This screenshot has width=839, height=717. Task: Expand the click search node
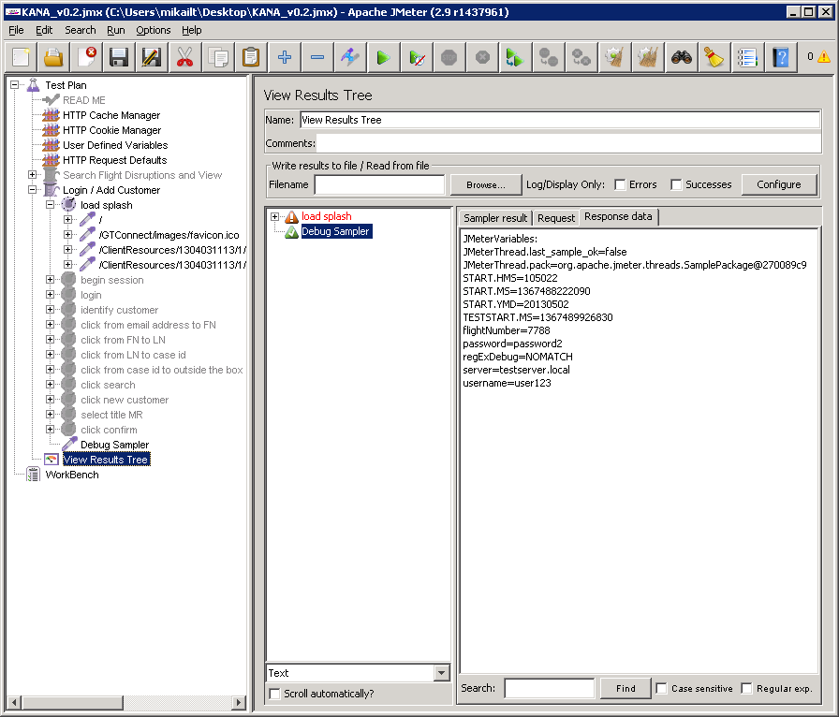tap(50, 384)
